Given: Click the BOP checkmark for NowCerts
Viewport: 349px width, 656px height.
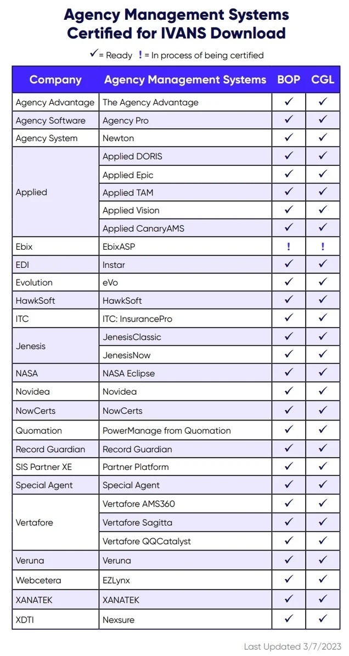Looking at the screenshot, I should [x=289, y=410].
